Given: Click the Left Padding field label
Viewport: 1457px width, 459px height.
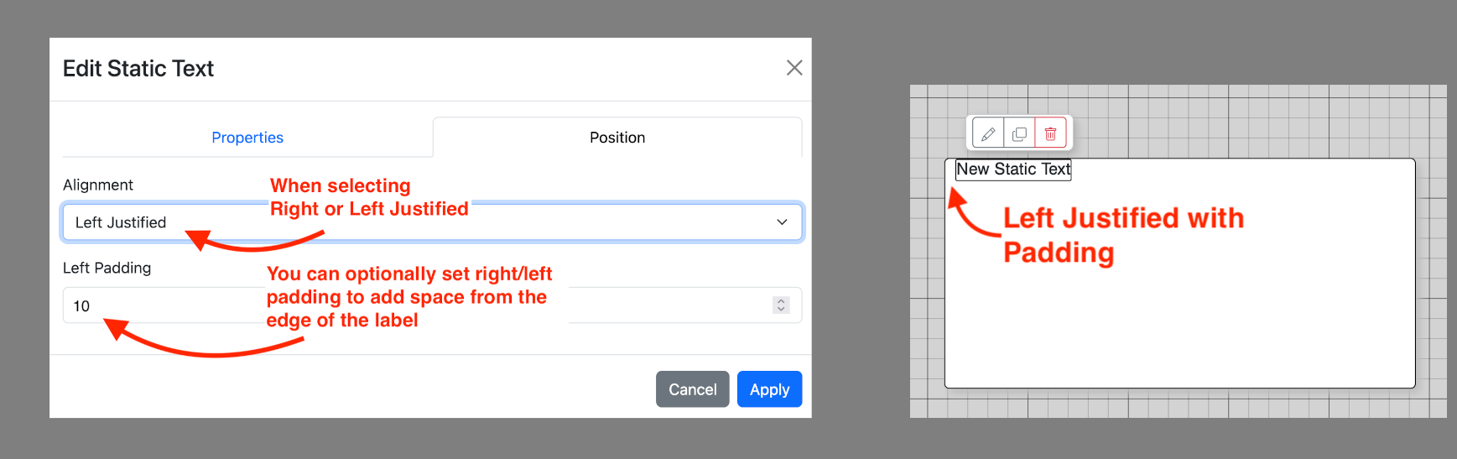Looking at the screenshot, I should [x=107, y=268].
